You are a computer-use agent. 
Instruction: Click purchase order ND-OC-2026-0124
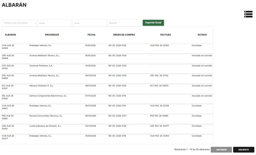pos(117,56)
